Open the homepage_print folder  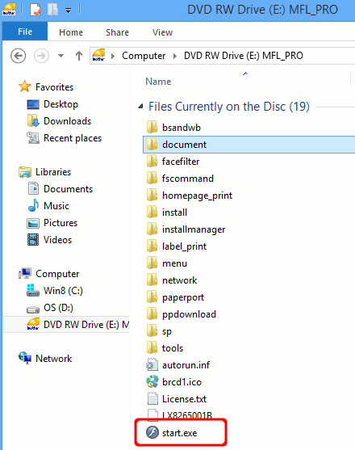click(189, 196)
